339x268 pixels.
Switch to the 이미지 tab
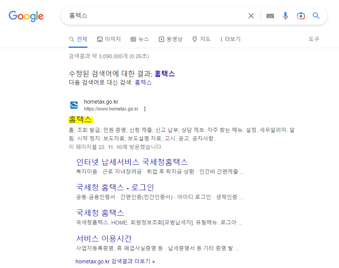click(x=109, y=39)
